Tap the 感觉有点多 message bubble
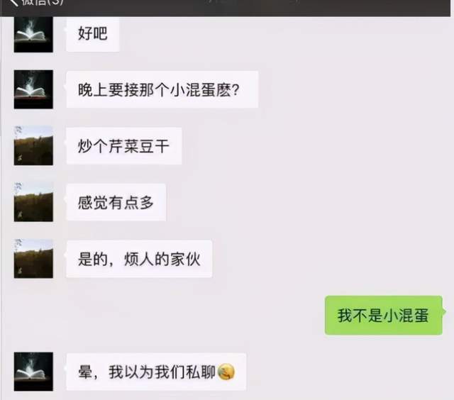Image resolution: width=454 pixels, height=400 pixels. tap(116, 202)
